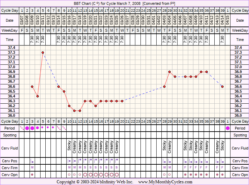
Task: Select the Cerv Opn circle on cycle day 19
Action: tap(117, 175)
